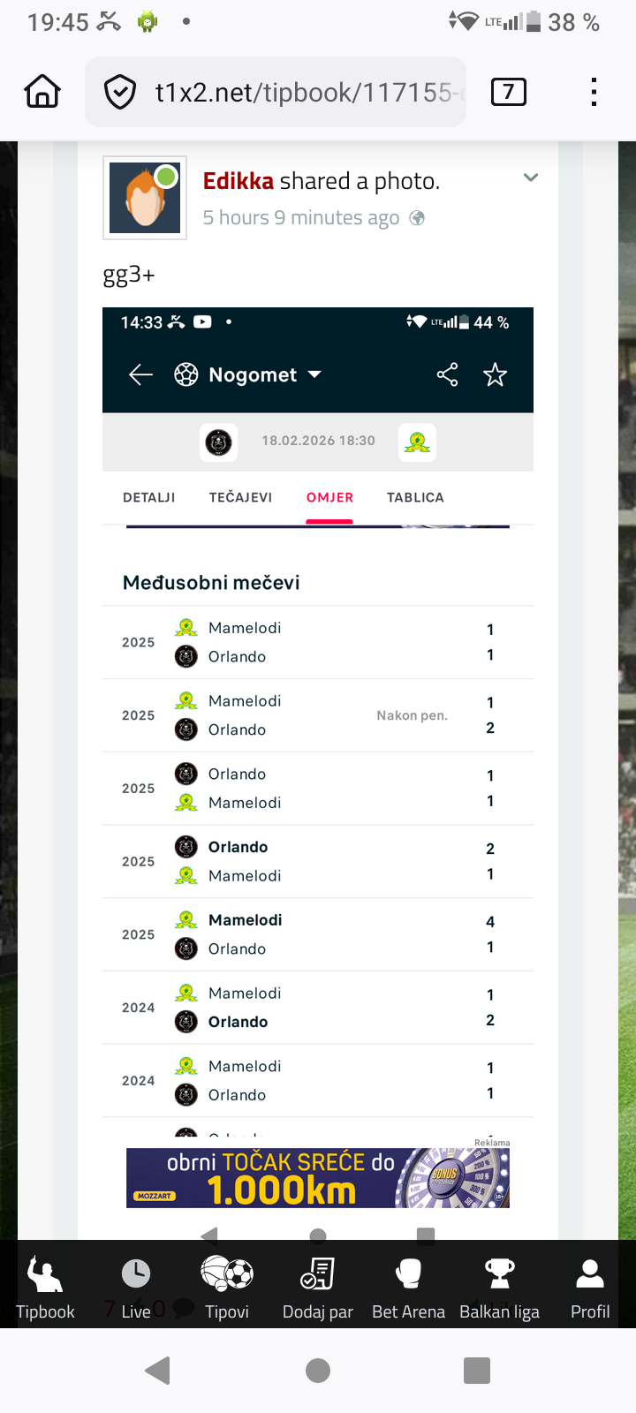636x1413 pixels.
Task: Tap the site security shield icon
Action: click(x=120, y=92)
